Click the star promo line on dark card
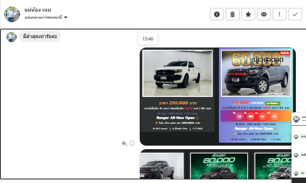The width and height of the screenshot is (306, 183). pyautogui.click(x=178, y=123)
